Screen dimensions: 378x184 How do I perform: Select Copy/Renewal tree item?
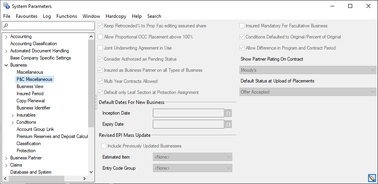point(31,101)
